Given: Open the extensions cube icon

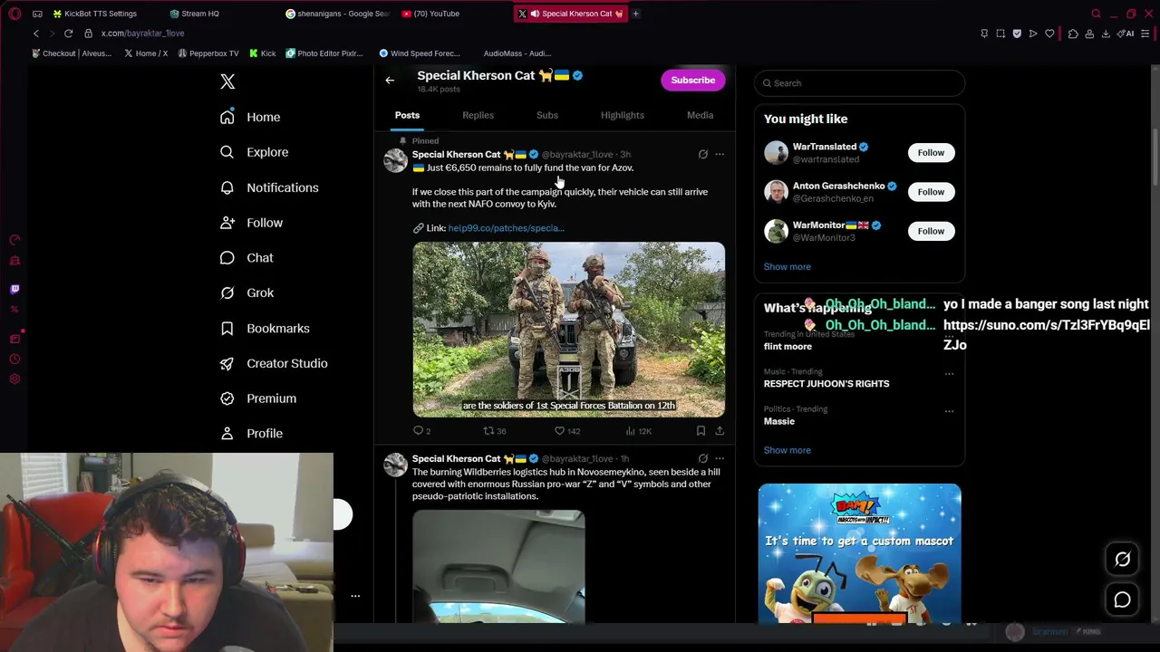Looking at the screenshot, I should tap(1073, 34).
